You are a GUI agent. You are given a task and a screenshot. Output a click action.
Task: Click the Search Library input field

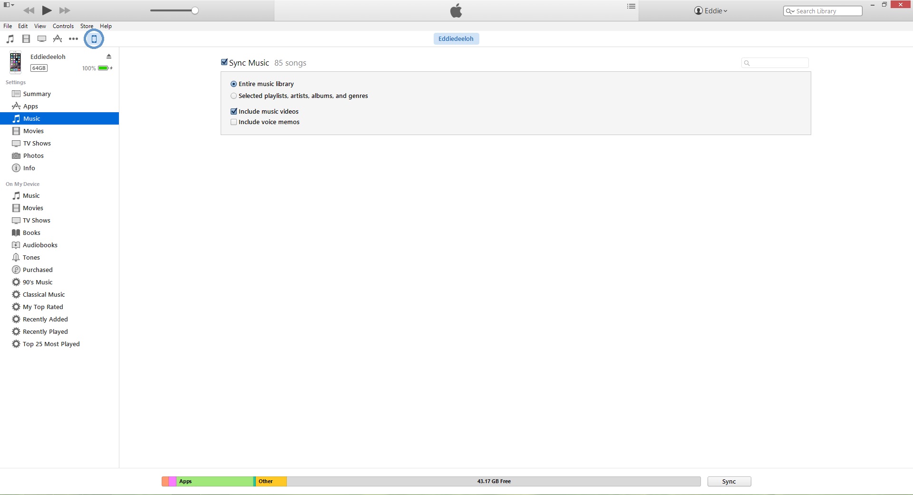[x=823, y=11]
